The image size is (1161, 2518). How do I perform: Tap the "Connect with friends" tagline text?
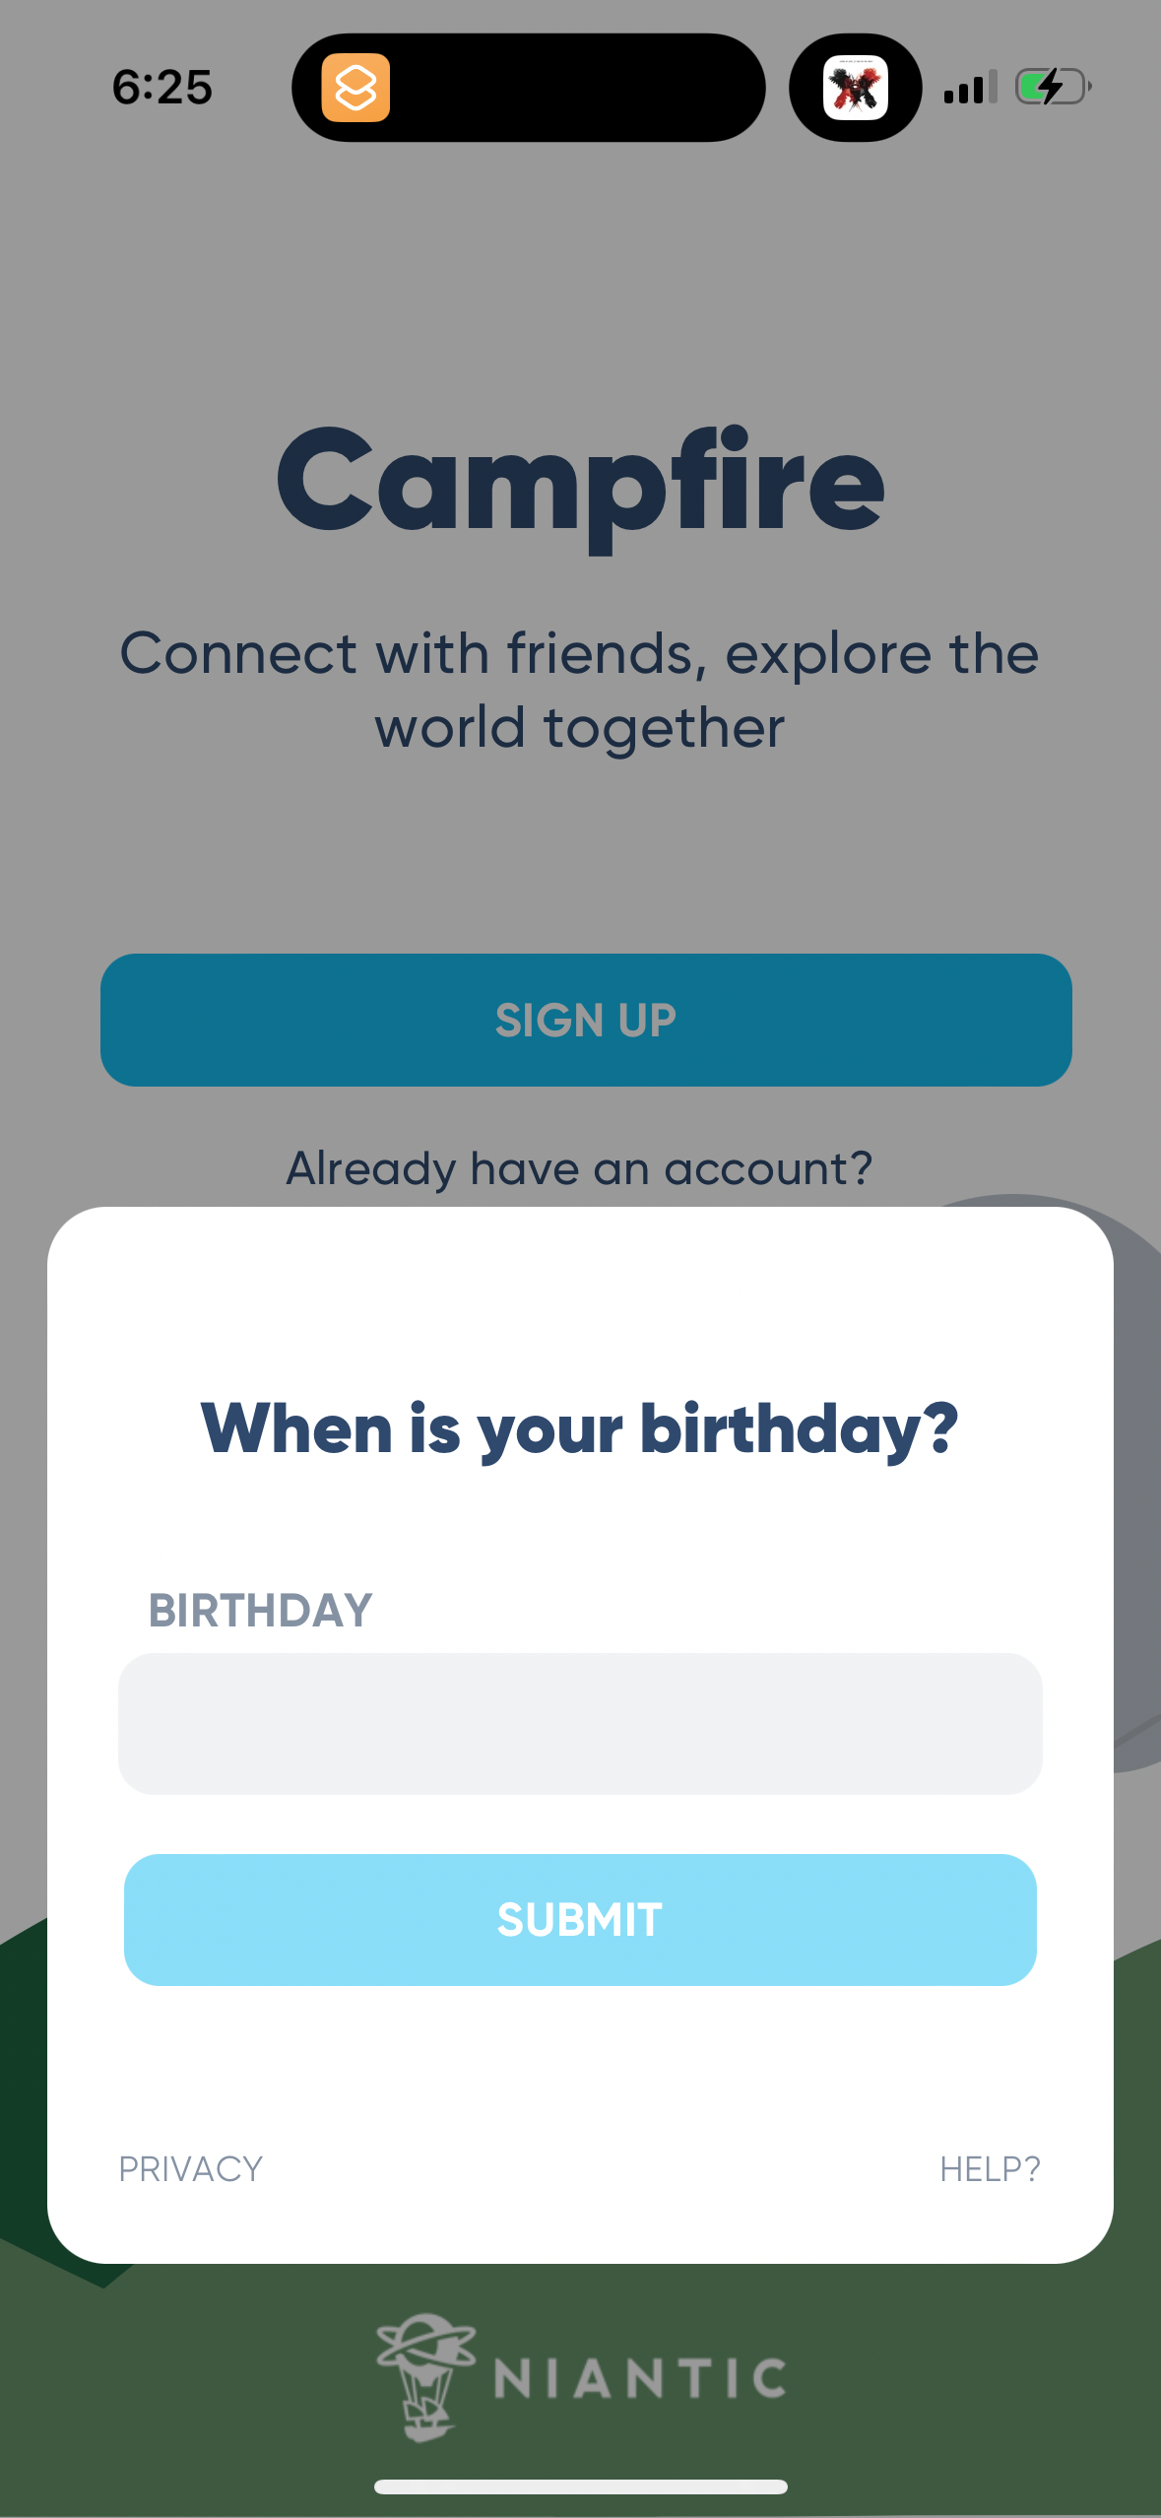[580, 690]
